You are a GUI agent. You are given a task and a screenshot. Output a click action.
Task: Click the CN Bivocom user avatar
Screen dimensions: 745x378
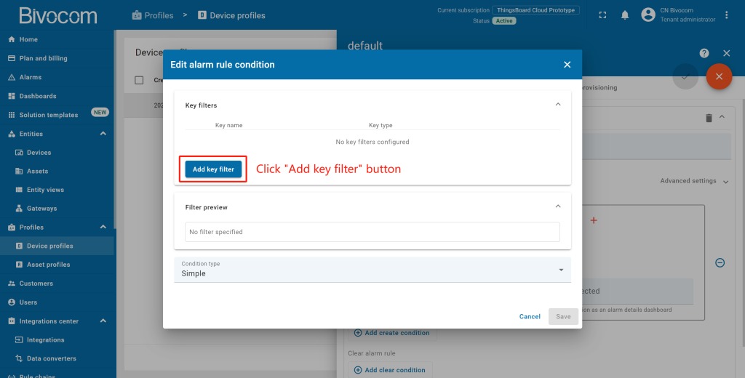pyautogui.click(x=648, y=15)
